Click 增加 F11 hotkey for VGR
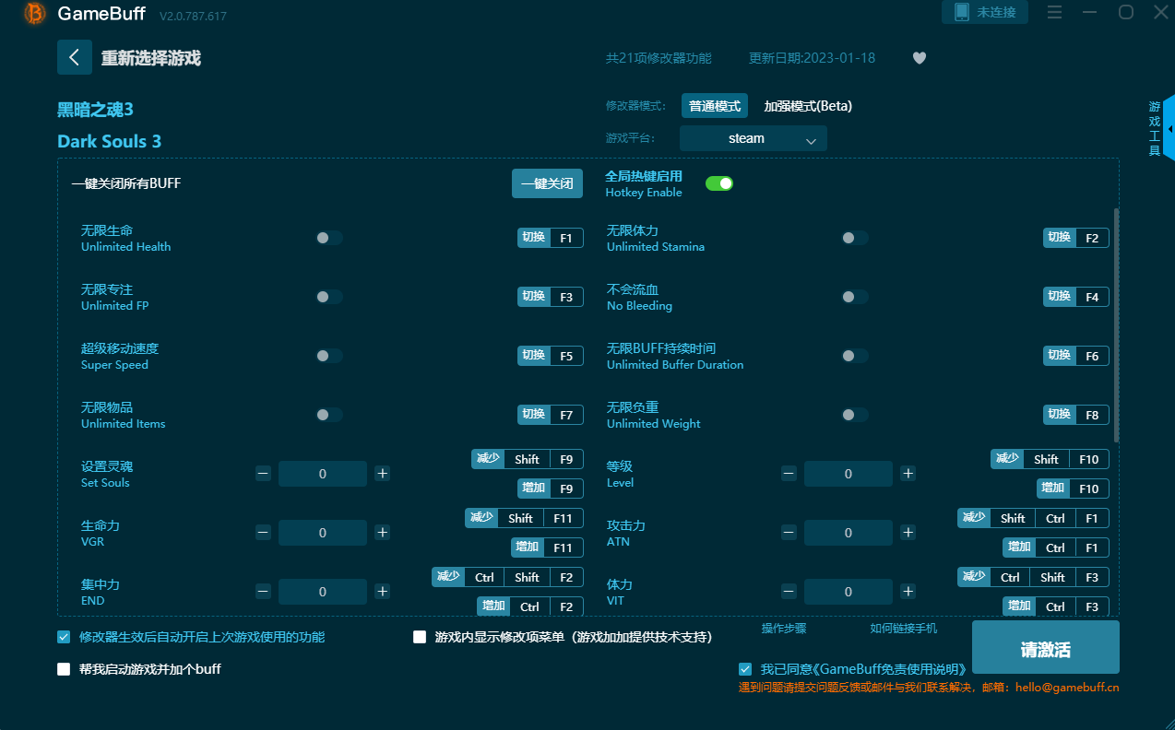 547,547
